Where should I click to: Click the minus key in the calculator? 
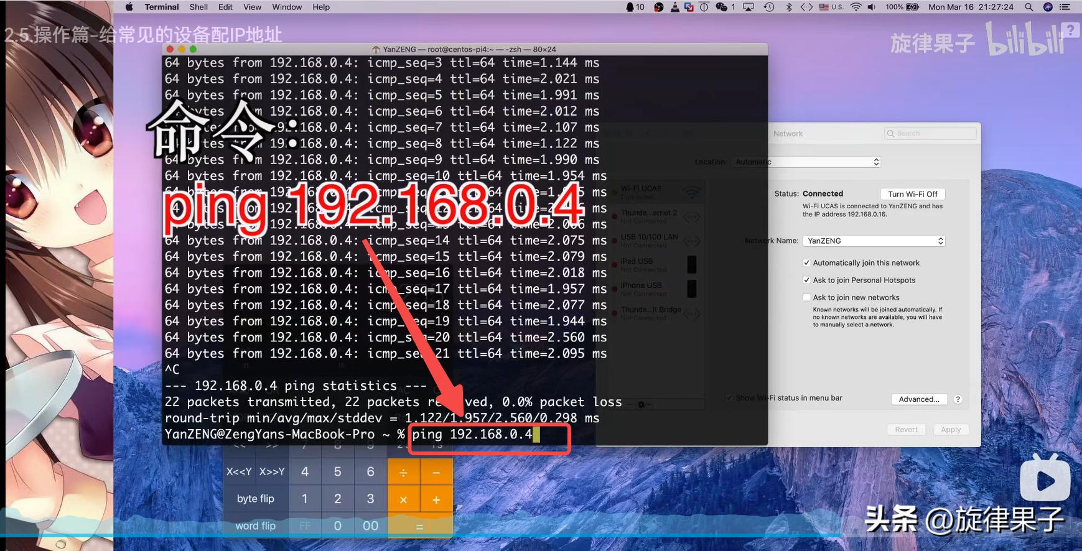tap(436, 473)
